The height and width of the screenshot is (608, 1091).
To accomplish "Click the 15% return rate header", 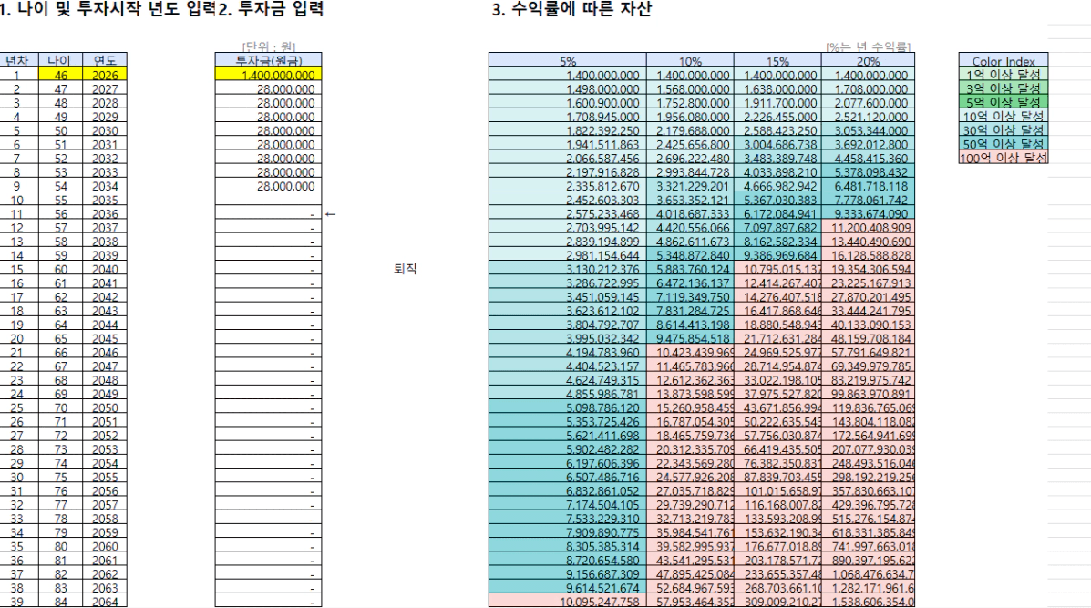I will [x=777, y=60].
